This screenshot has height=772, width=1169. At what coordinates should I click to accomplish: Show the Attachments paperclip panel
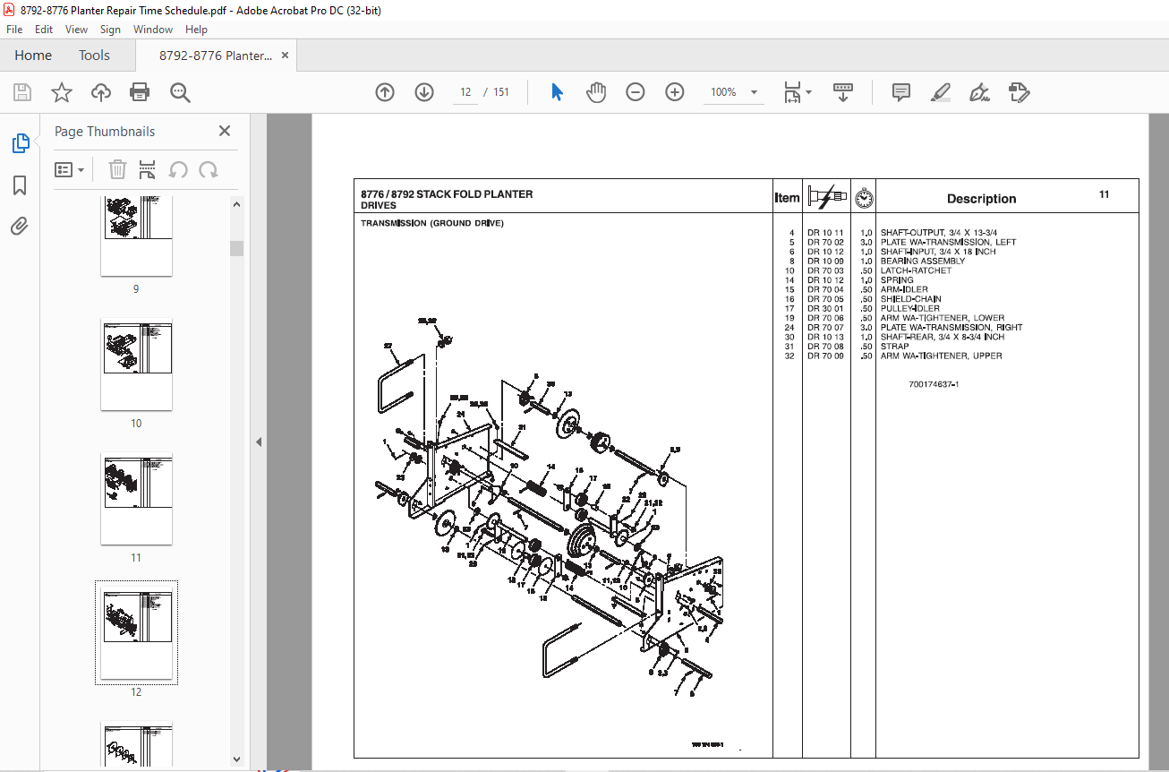point(20,227)
